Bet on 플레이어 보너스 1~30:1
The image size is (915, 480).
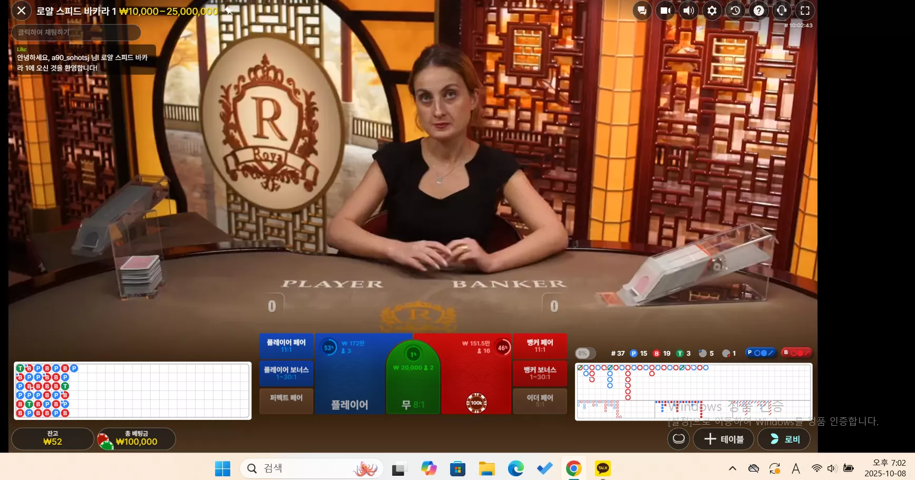286,373
